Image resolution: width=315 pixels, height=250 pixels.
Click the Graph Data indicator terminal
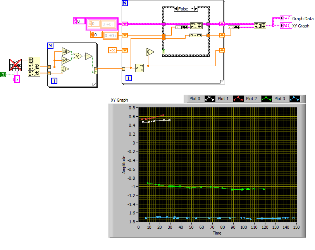pos(286,18)
